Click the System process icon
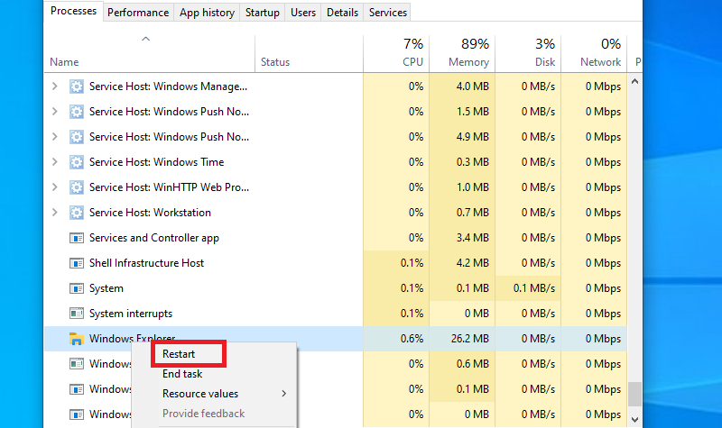Image resolution: width=722 pixels, height=428 pixels. tap(77, 288)
